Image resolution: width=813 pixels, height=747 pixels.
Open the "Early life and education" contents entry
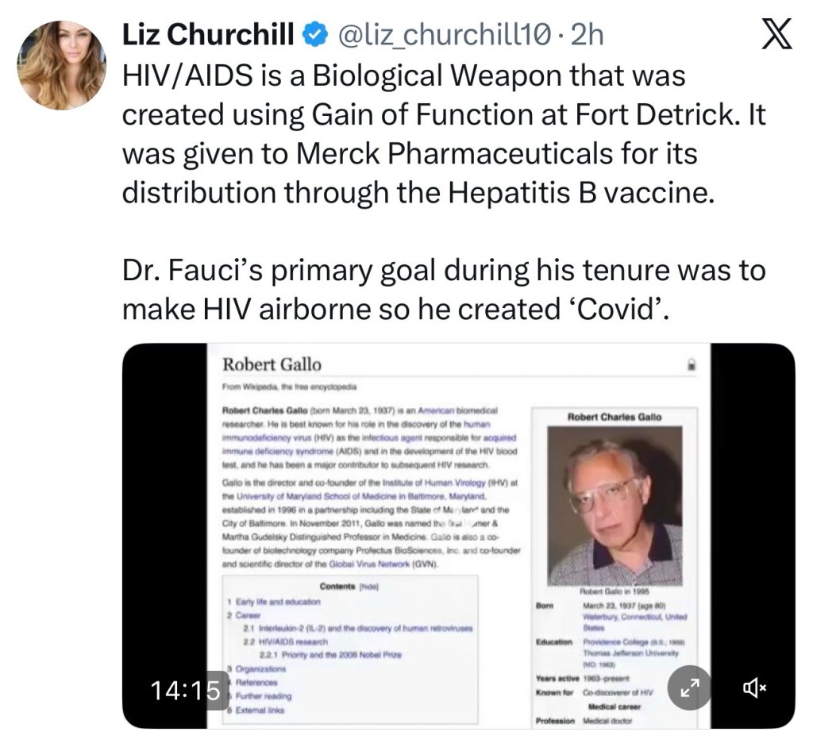click(x=269, y=601)
